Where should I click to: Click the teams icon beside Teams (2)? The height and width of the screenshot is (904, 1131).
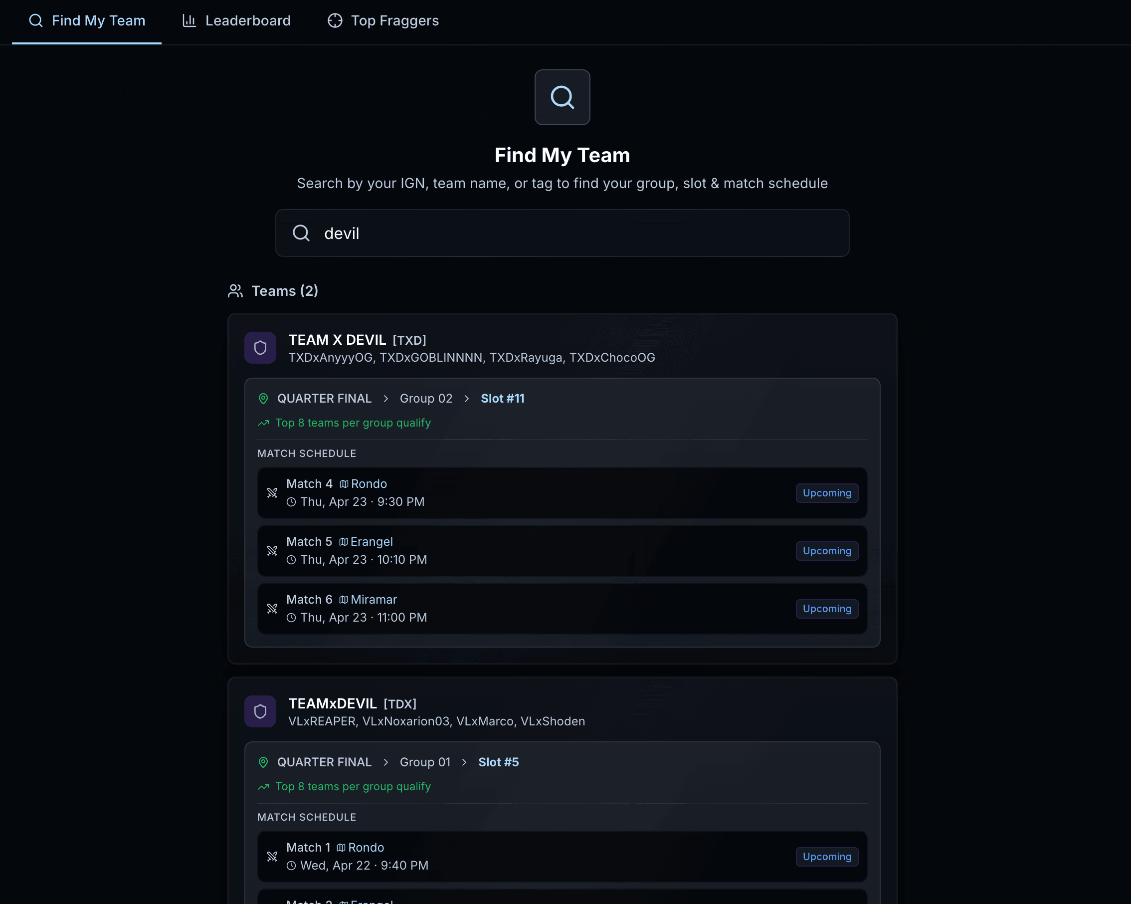[x=235, y=291]
